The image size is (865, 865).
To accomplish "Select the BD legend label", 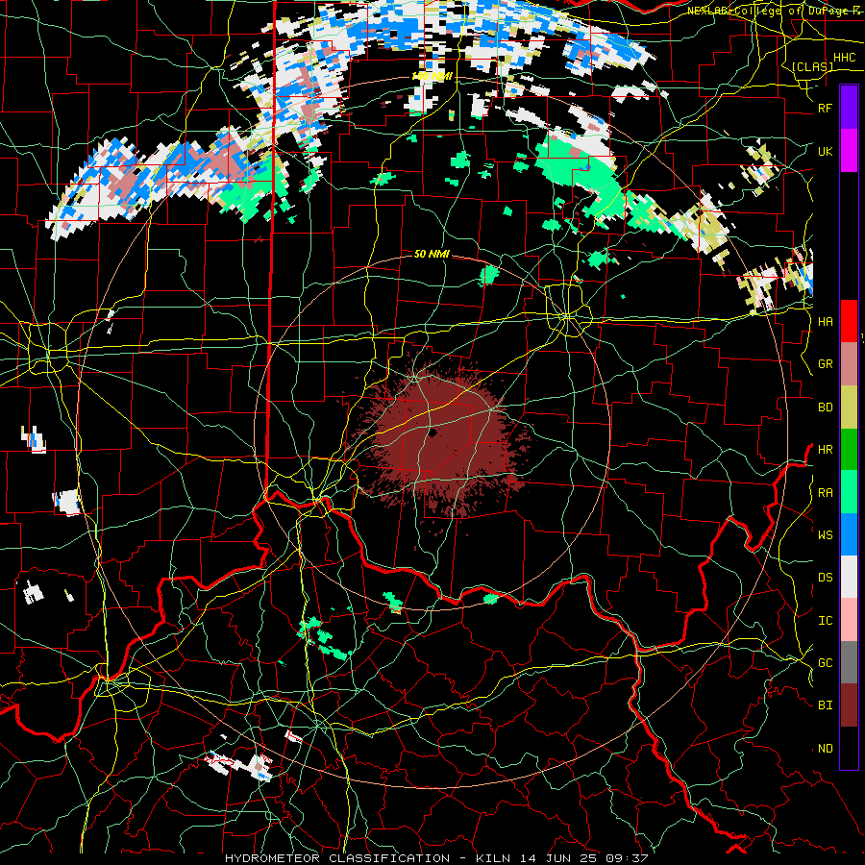I will pyautogui.click(x=825, y=408).
